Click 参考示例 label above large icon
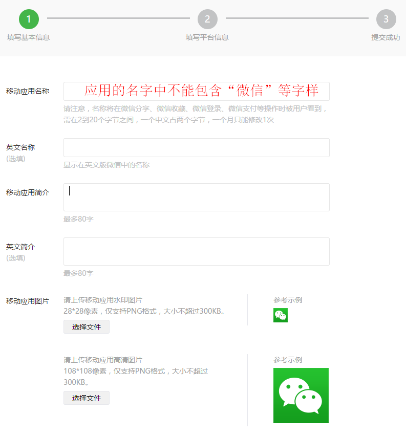 pos(288,360)
